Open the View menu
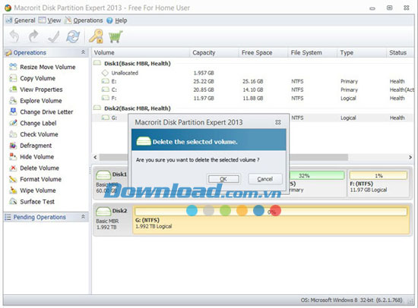This screenshot has height=308, width=418. tap(49, 20)
